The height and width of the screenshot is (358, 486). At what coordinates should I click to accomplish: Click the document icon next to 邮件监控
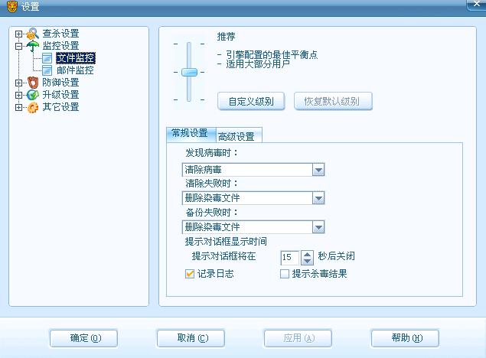click(x=47, y=70)
